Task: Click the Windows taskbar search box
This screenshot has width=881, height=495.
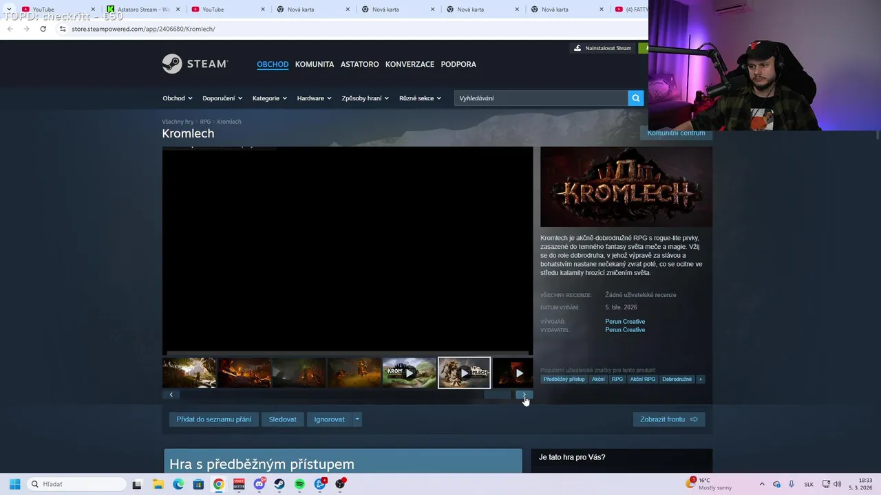Action: (76, 484)
